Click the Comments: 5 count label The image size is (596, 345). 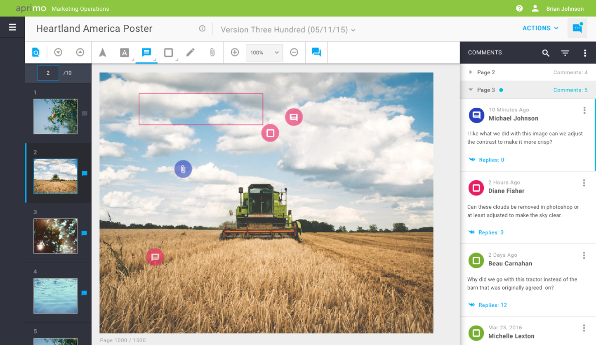[570, 90]
